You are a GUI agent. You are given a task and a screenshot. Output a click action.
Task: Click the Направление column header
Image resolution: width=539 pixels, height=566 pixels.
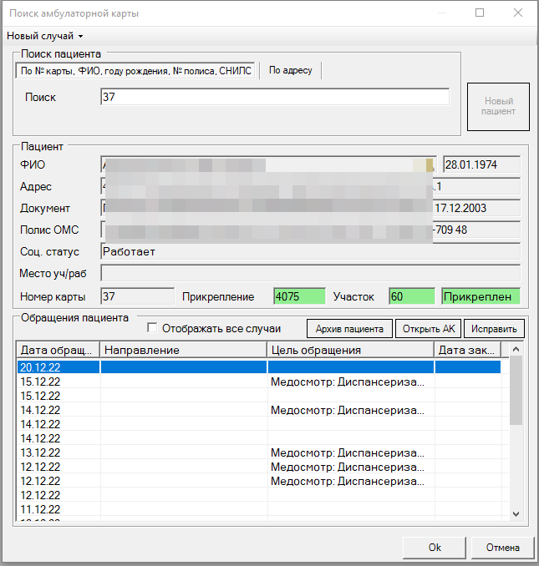(x=184, y=350)
